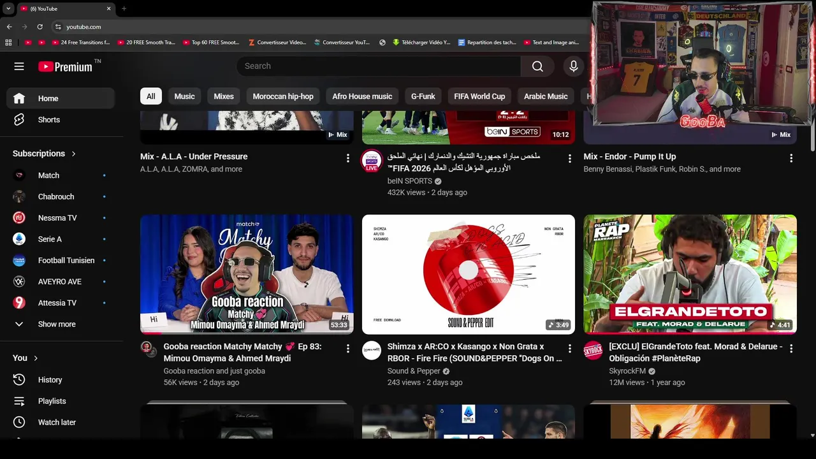Open options menu for ElGrandeToto video

point(791,349)
